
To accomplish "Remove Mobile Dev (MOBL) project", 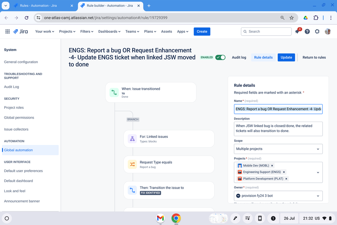I will point(272,166).
